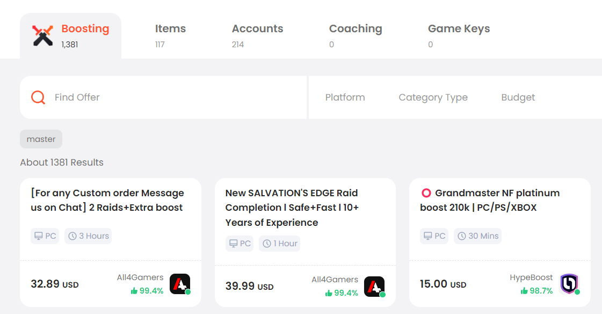Open the Grandmaster NF platinum boost offer
The image size is (602, 314).
[490, 200]
